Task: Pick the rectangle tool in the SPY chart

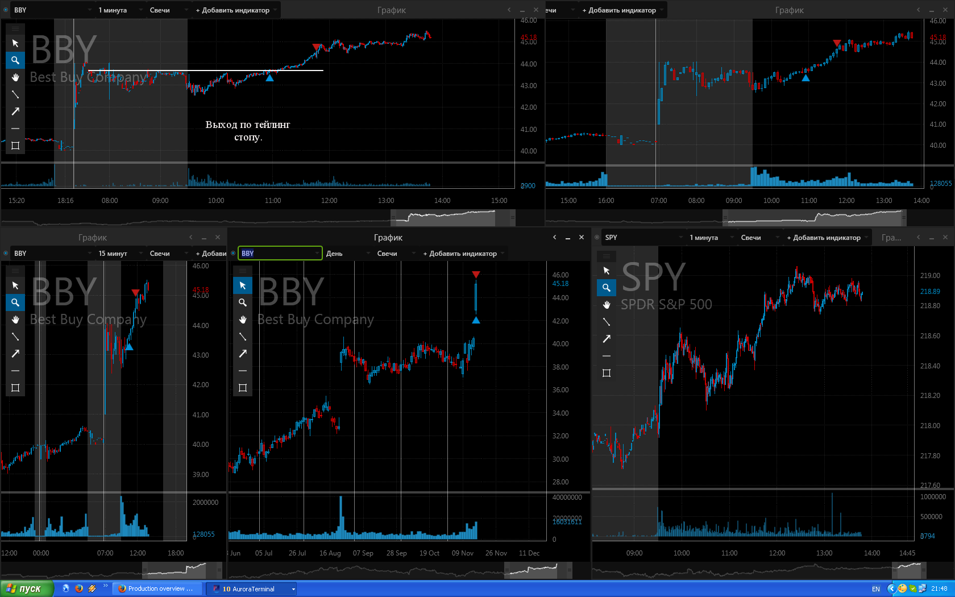Action: tap(607, 373)
